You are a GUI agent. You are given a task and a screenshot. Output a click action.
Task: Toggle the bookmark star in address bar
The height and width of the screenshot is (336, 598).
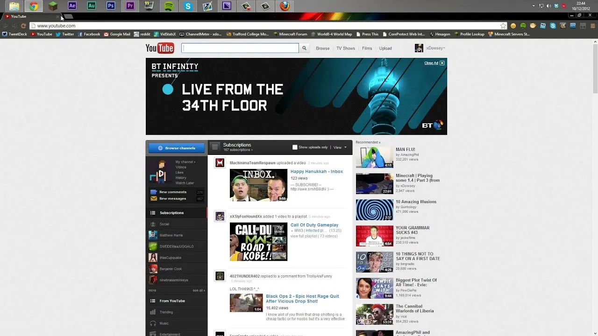tap(503, 26)
